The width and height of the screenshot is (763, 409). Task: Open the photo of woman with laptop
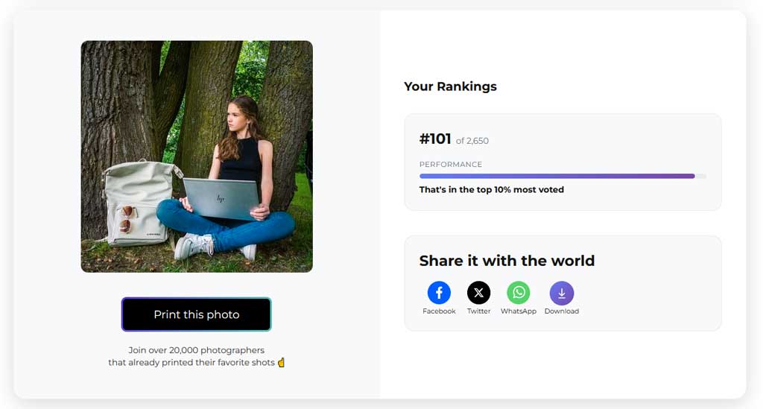click(x=197, y=156)
